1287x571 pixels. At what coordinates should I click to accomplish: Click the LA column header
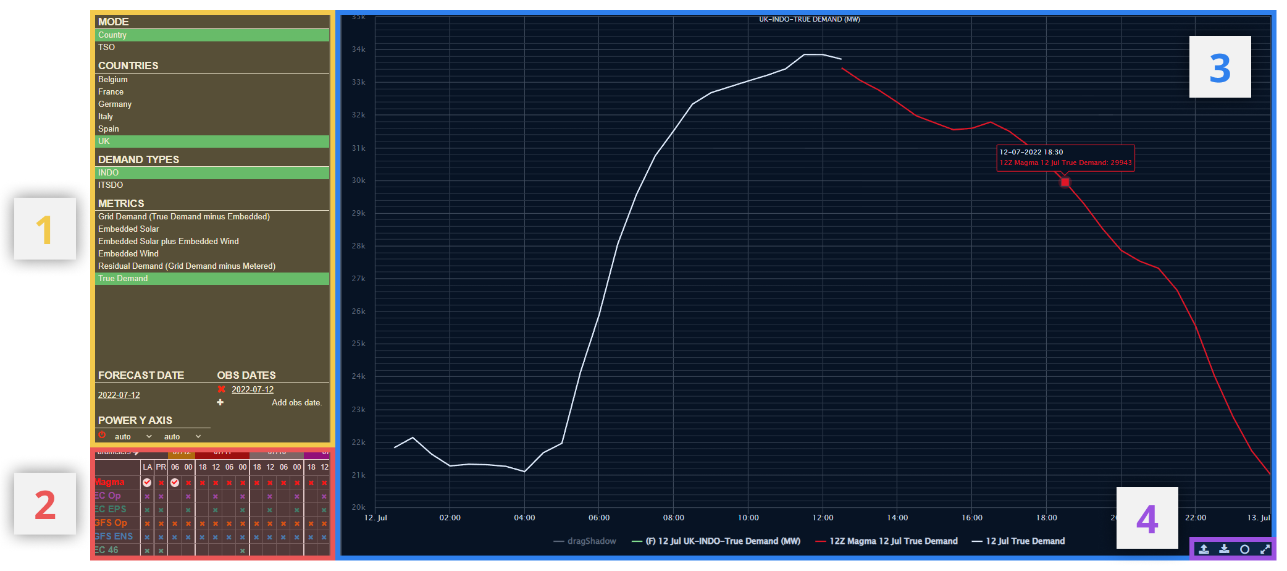(x=147, y=467)
